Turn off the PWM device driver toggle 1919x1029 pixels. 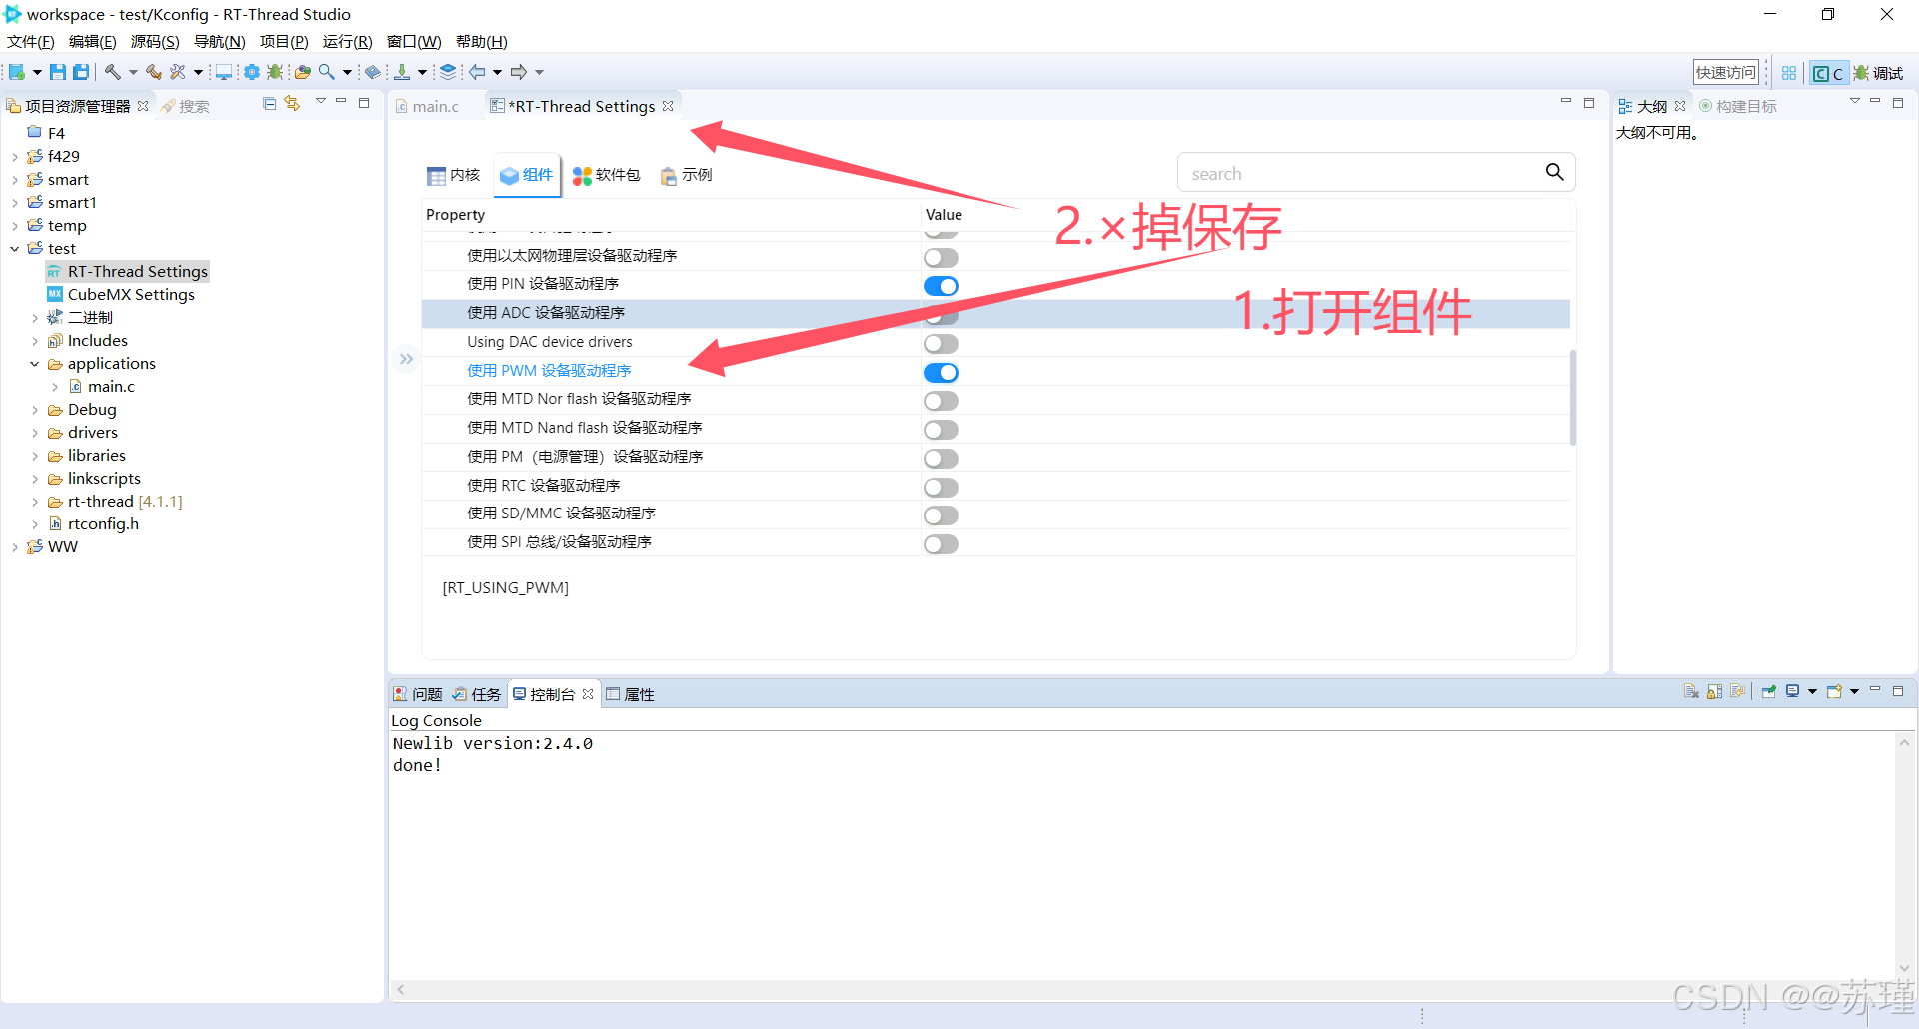[x=941, y=373]
